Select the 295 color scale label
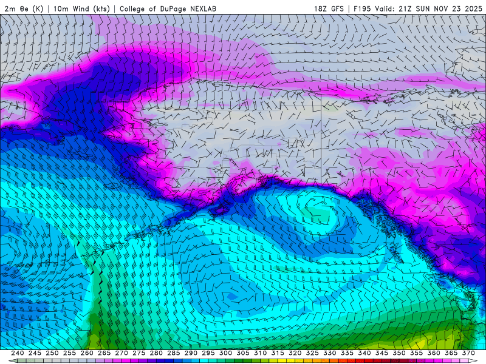The image size is (486, 364). click(208, 353)
